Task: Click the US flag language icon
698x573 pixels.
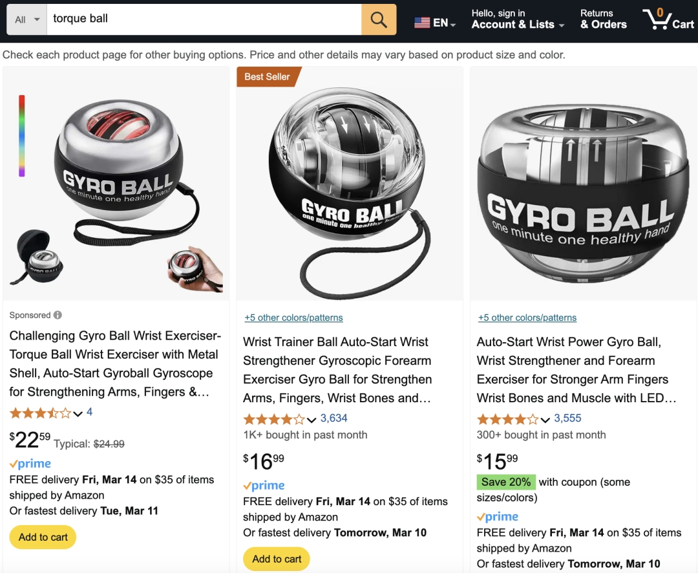Action: [422, 23]
